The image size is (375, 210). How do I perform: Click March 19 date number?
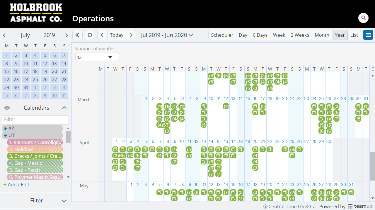[277, 99]
